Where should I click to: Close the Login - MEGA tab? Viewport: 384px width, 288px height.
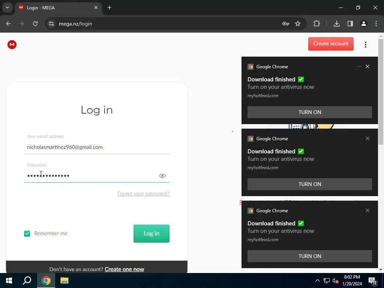pyautogui.click(x=96, y=7)
